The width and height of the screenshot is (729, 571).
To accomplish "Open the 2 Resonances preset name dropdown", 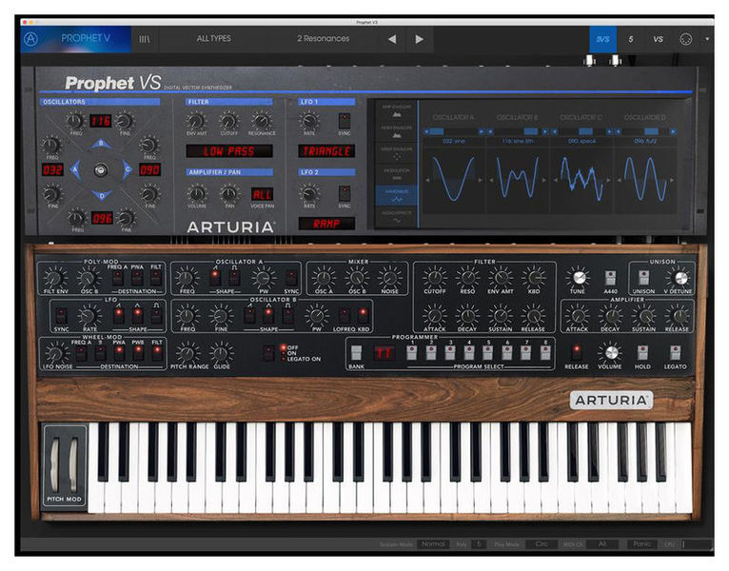I will 324,39.
